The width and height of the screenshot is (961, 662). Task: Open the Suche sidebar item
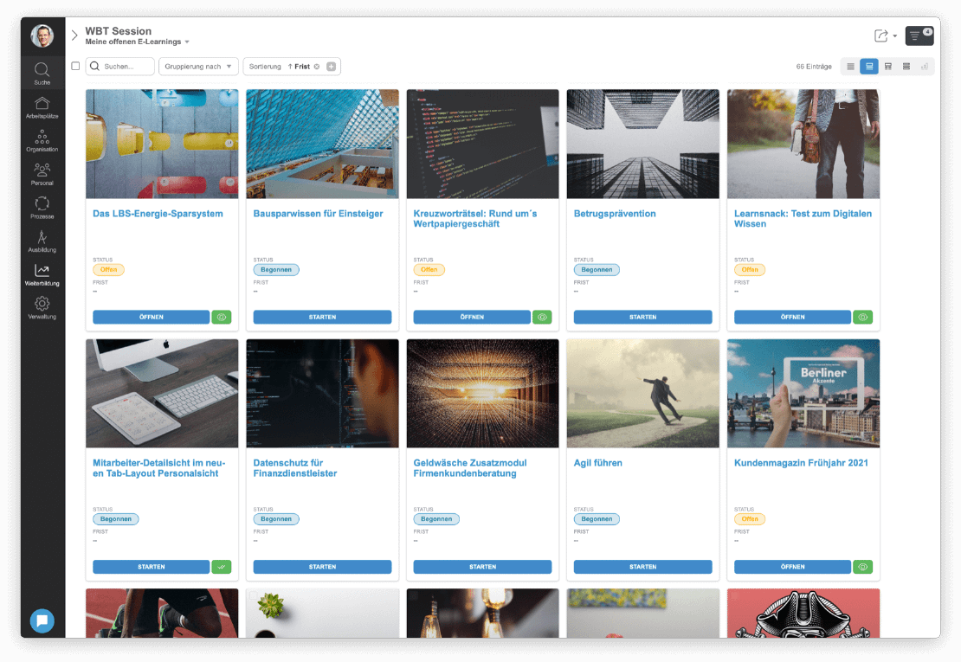click(x=42, y=74)
